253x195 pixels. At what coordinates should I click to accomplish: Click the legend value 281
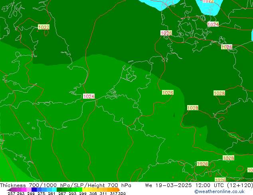[51, 193]
